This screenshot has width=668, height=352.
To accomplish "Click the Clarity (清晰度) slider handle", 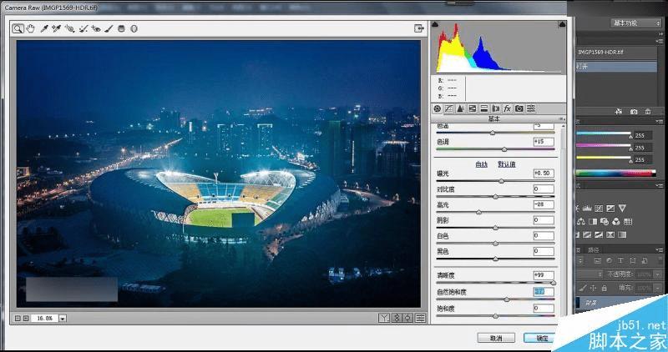I will click(x=553, y=283).
